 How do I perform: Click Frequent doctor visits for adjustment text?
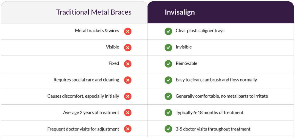point(83,129)
